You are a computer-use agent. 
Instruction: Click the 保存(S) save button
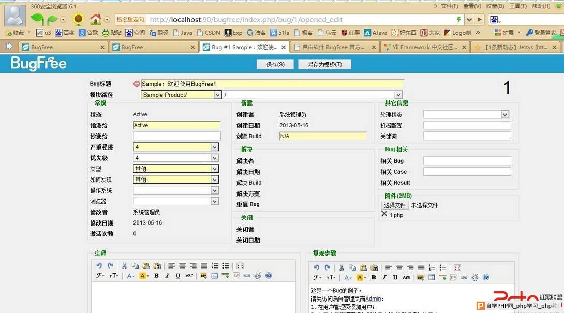[275, 64]
